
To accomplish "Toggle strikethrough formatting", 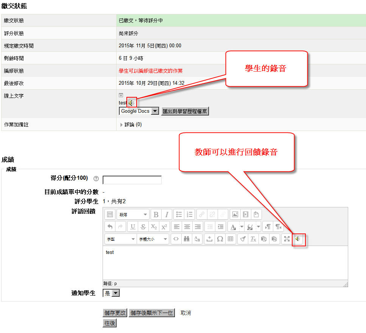I will coord(143,227).
